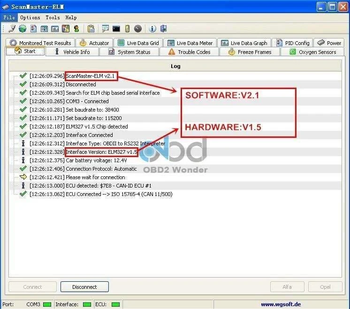The image size is (350, 309).
Task: Click checkmark icon beside 'Interface Connected' row
Action: 23,135
